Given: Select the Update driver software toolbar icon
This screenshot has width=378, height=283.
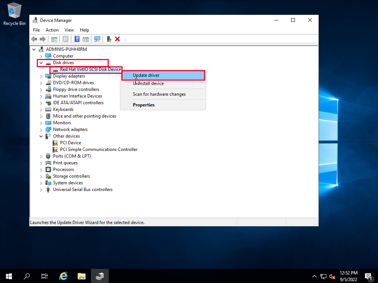Looking at the screenshot, I should pyautogui.click(x=108, y=39).
